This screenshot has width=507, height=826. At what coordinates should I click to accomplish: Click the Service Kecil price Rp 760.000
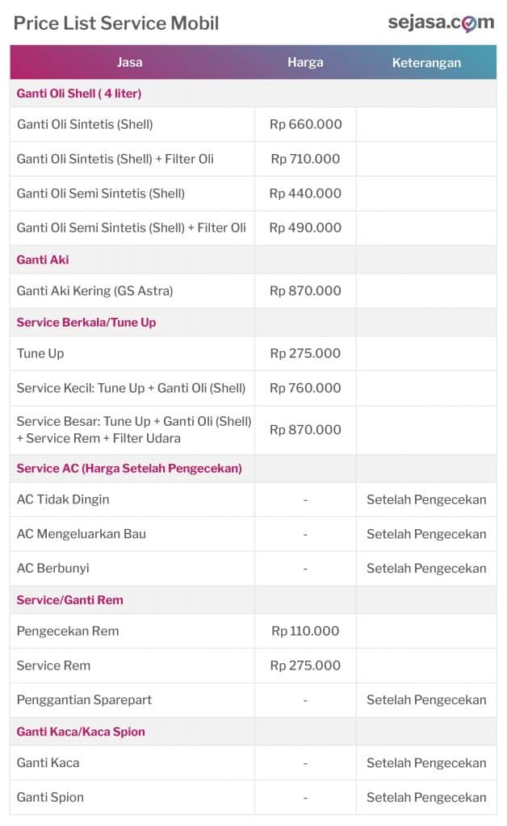305,388
